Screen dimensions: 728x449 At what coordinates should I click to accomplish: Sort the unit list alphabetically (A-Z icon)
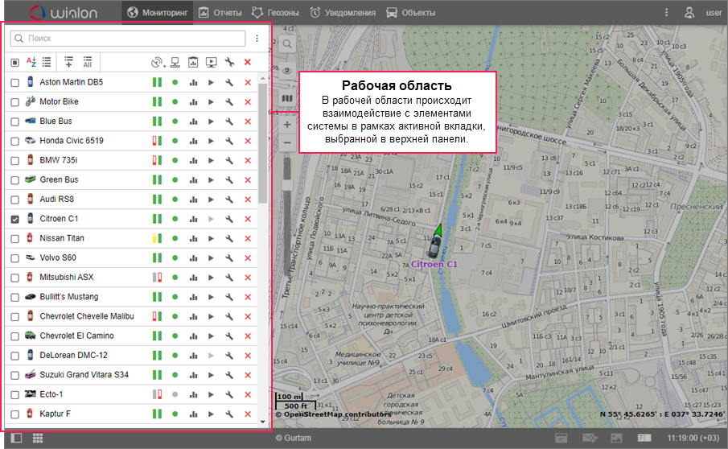(x=32, y=62)
